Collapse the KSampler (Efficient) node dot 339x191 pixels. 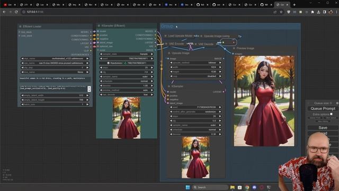pyautogui.click(x=99, y=26)
